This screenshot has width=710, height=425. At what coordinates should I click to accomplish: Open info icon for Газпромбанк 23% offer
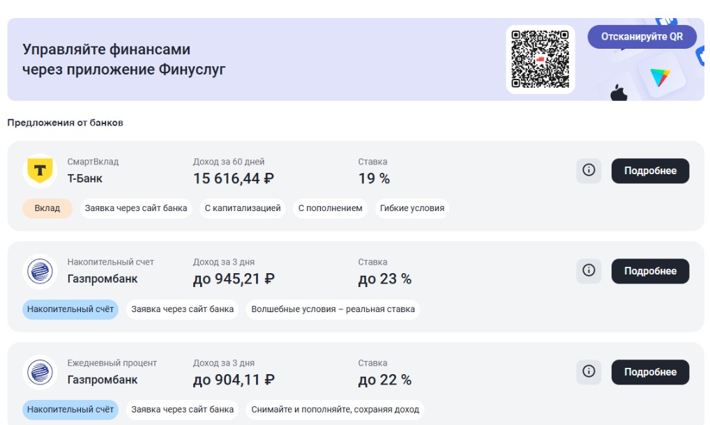pyautogui.click(x=589, y=271)
